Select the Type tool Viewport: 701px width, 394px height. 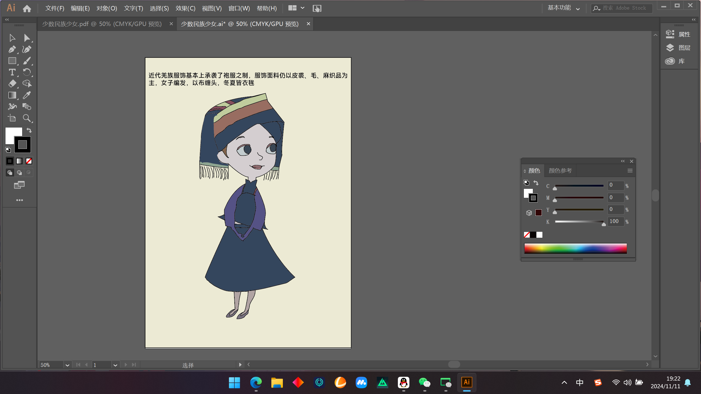click(x=12, y=72)
